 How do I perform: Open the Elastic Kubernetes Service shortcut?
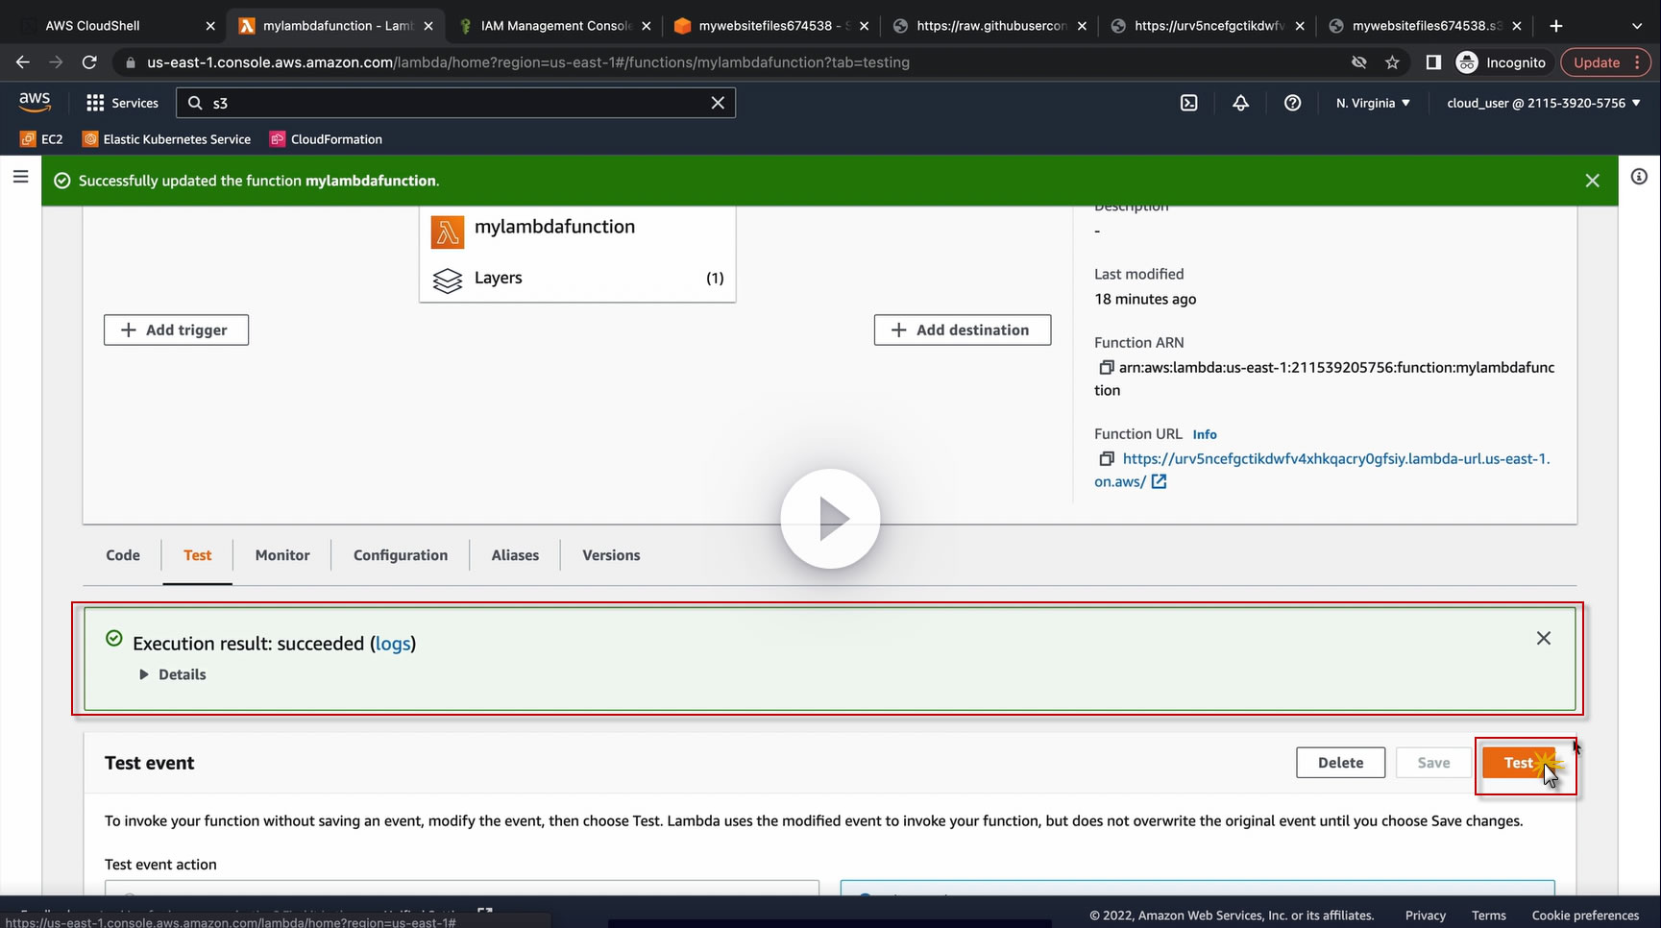click(x=166, y=139)
